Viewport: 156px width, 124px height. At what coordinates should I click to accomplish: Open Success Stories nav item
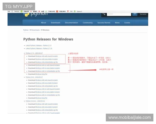click(x=104, y=23)
